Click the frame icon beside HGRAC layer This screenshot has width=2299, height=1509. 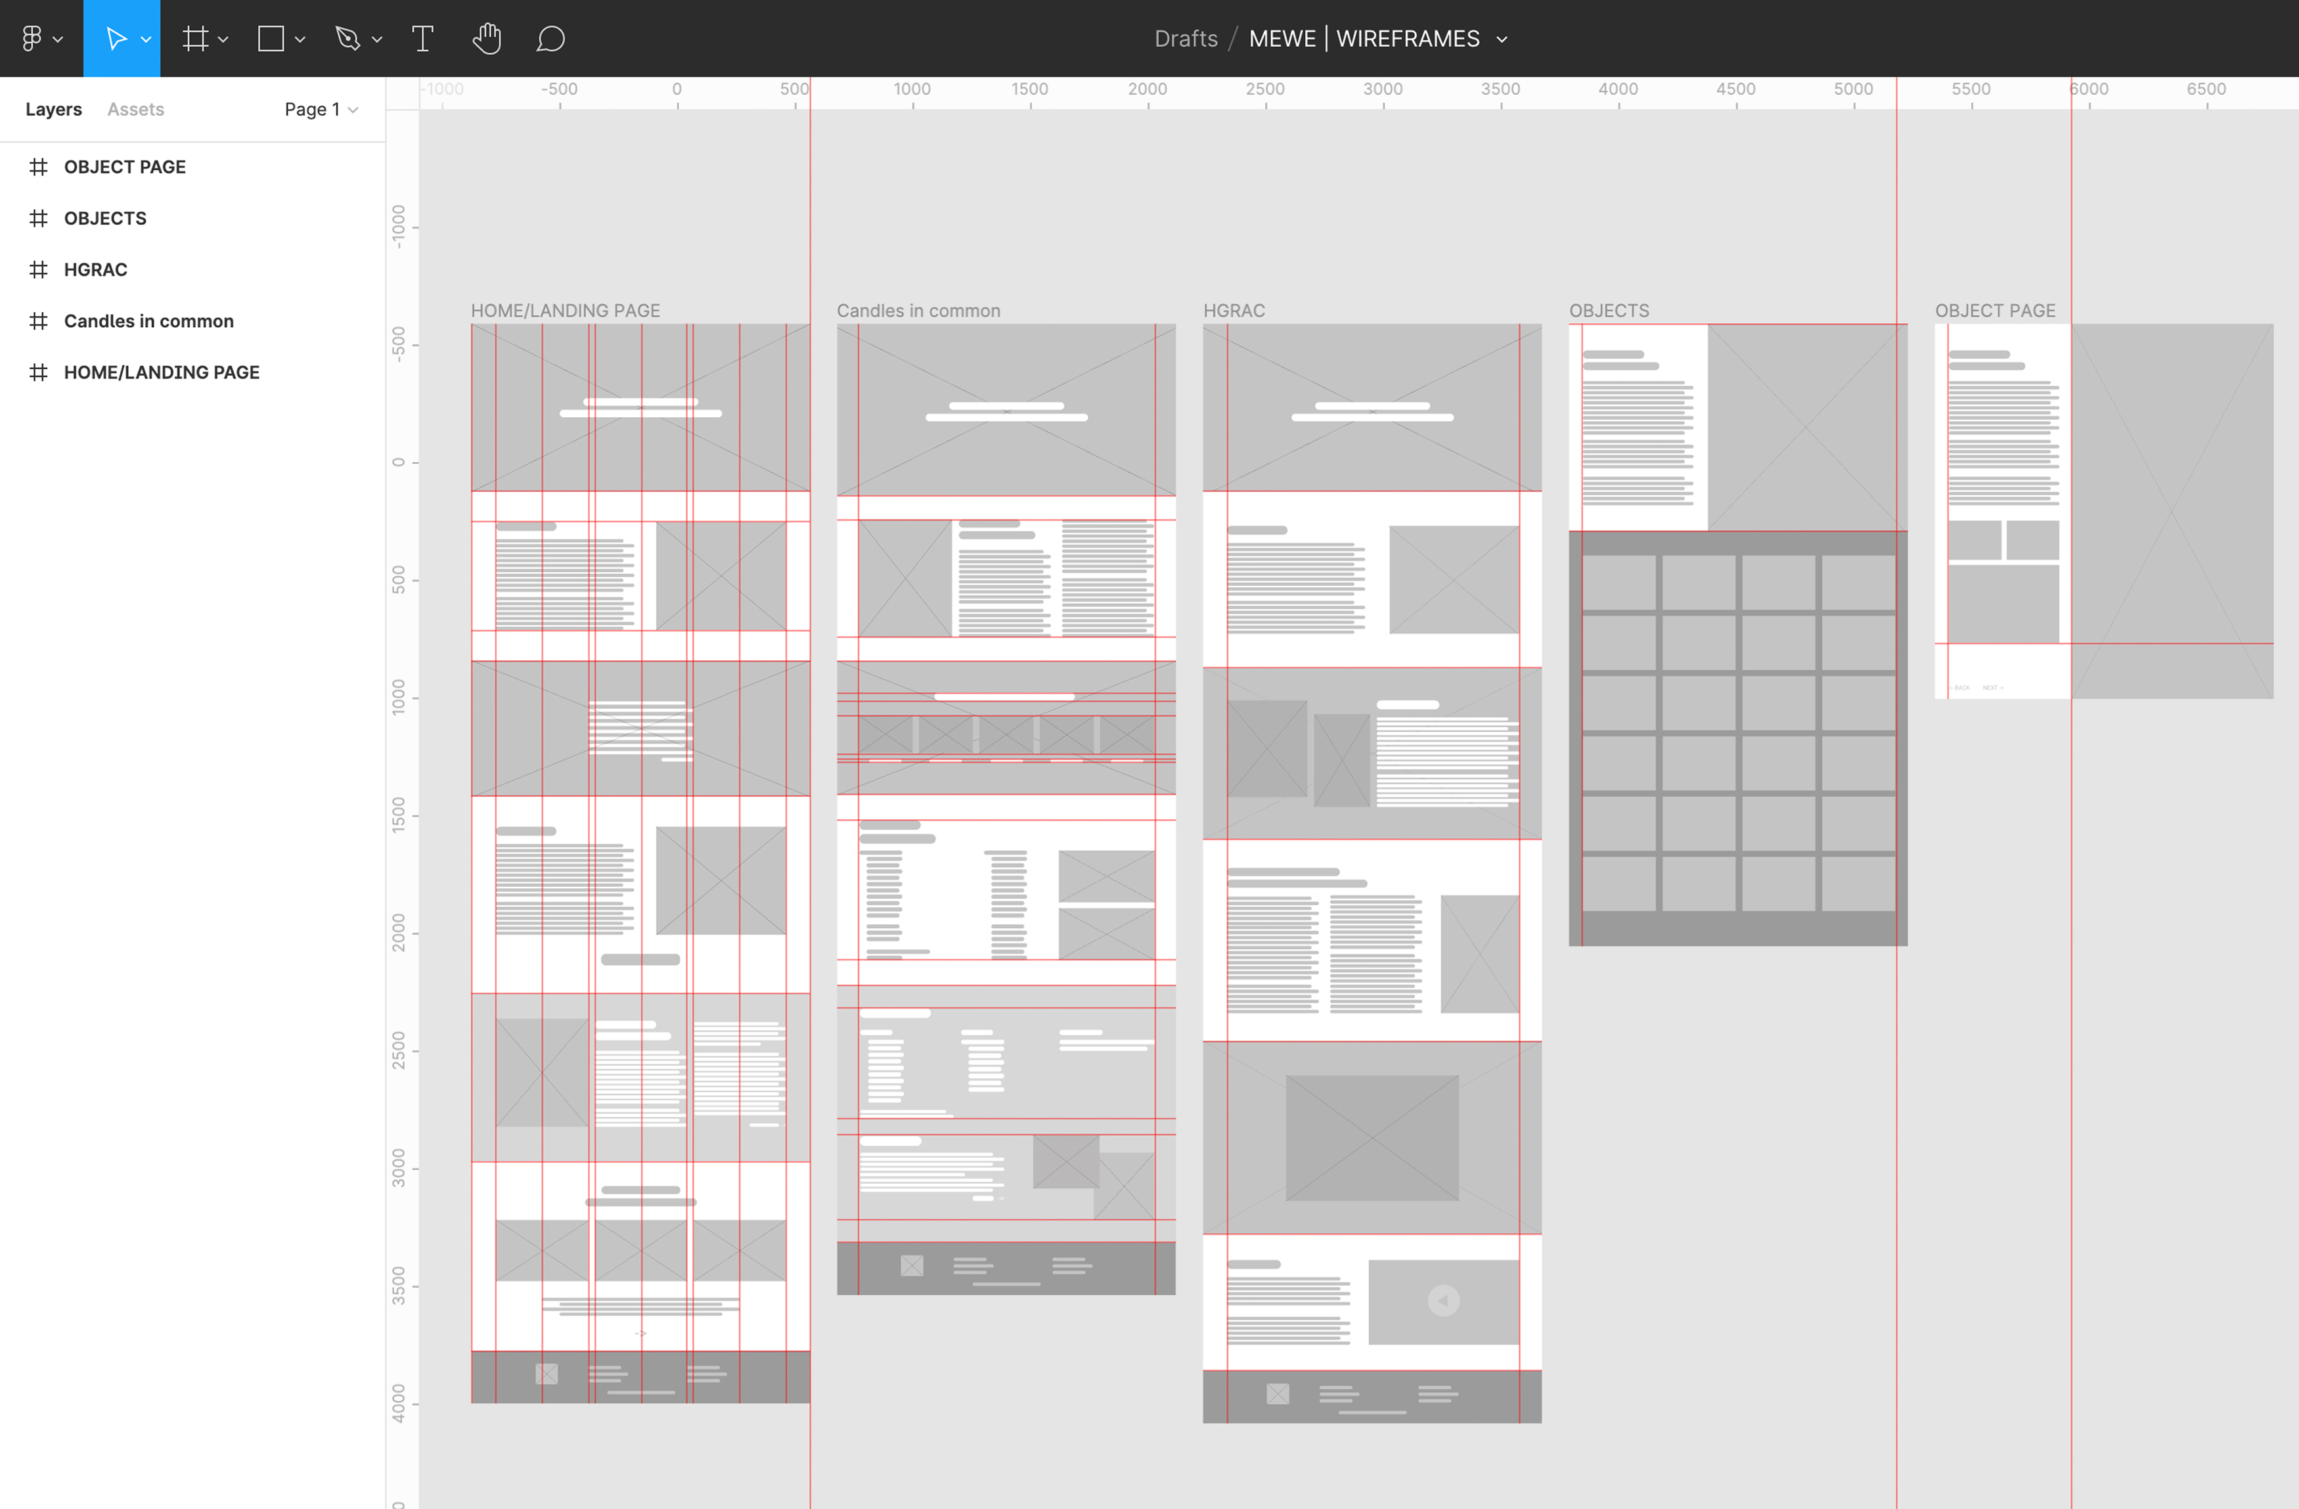pyautogui.click(x=39, y=269)
